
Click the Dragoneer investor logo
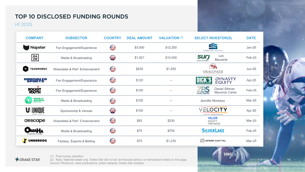point(213,69)
